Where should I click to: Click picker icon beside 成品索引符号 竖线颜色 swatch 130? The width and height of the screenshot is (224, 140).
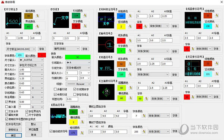tap(217, 26)
